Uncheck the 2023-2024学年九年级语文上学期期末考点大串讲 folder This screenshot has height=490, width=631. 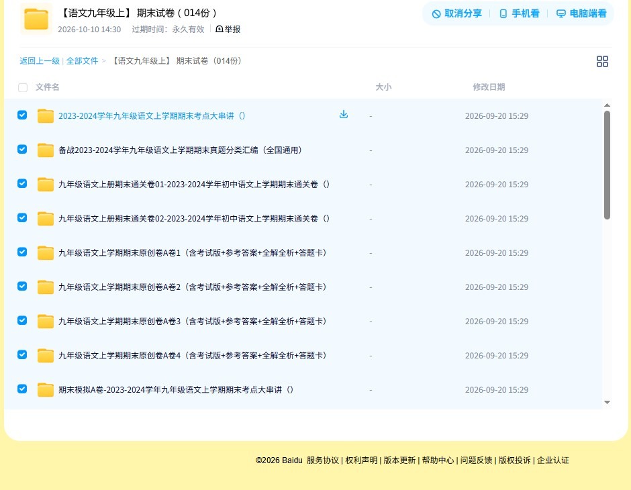[x=22, y=115]
